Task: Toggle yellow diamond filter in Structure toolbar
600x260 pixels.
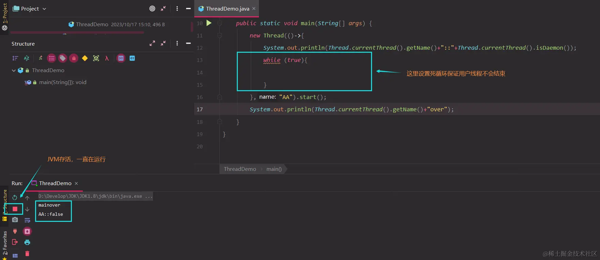Action: 85,58
